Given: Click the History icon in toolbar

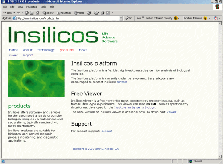Looking at the screenshot, I should pyautogui.click(x=89, y=13).
